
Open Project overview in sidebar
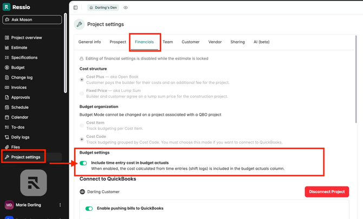(x=26, y=38)
